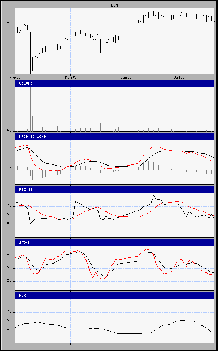Click the 80 level label in STOCH panel

click(9, 254)
